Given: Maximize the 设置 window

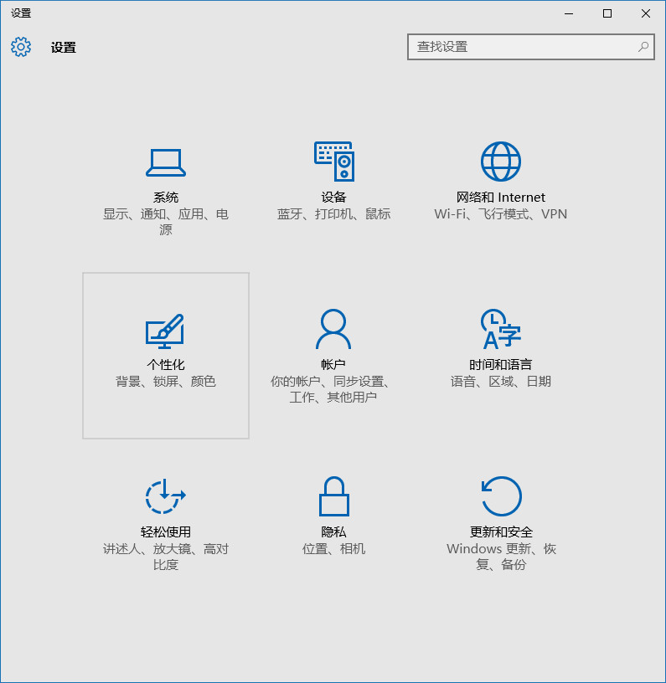Looking at the screenshot, I should tap(607, 13).
